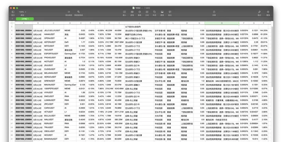Screen dimensions: 282x142
Task: Click cell PROVEUSDT
Action: pyautogui.click(x=54, y=58)
